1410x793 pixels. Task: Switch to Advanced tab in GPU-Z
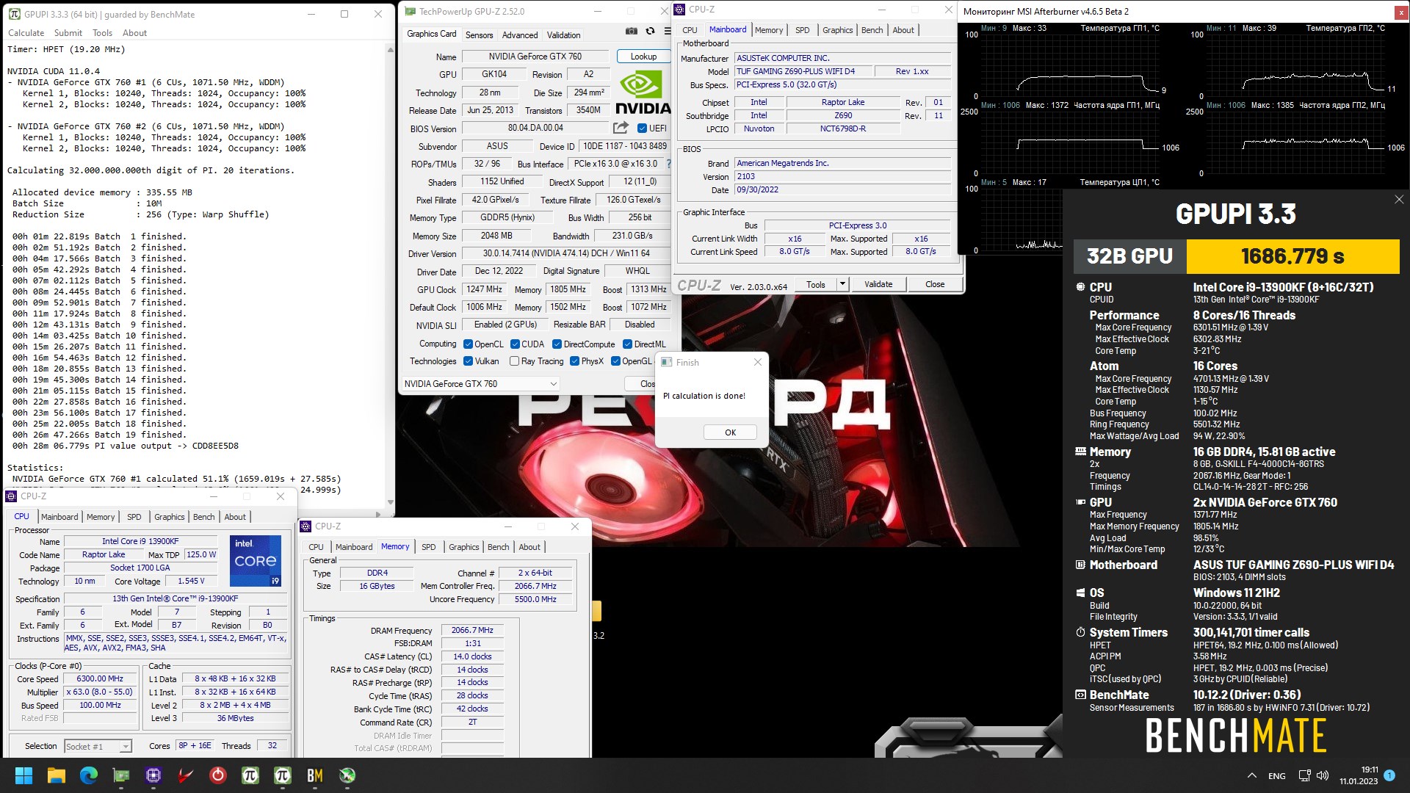click(520, 35)
